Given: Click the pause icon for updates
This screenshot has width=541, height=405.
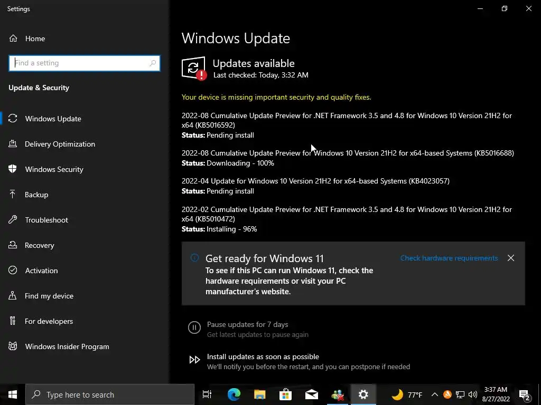Looking at the screenshot, I should point(194,327).
